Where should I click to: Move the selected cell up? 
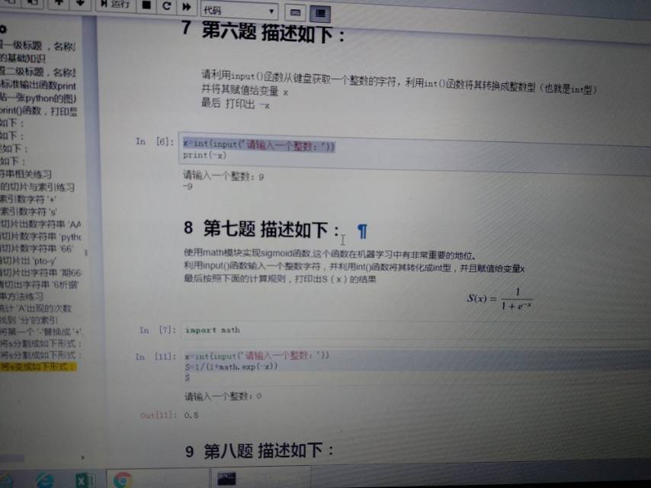[x=59, y=3]
